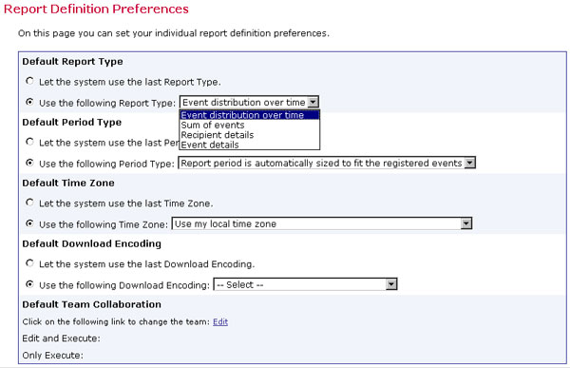
Task: Open the Period Type dropdown
Action: pos(327,163)
